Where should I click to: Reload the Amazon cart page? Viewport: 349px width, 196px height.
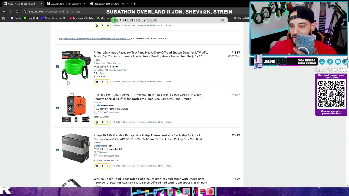[17, 11]
